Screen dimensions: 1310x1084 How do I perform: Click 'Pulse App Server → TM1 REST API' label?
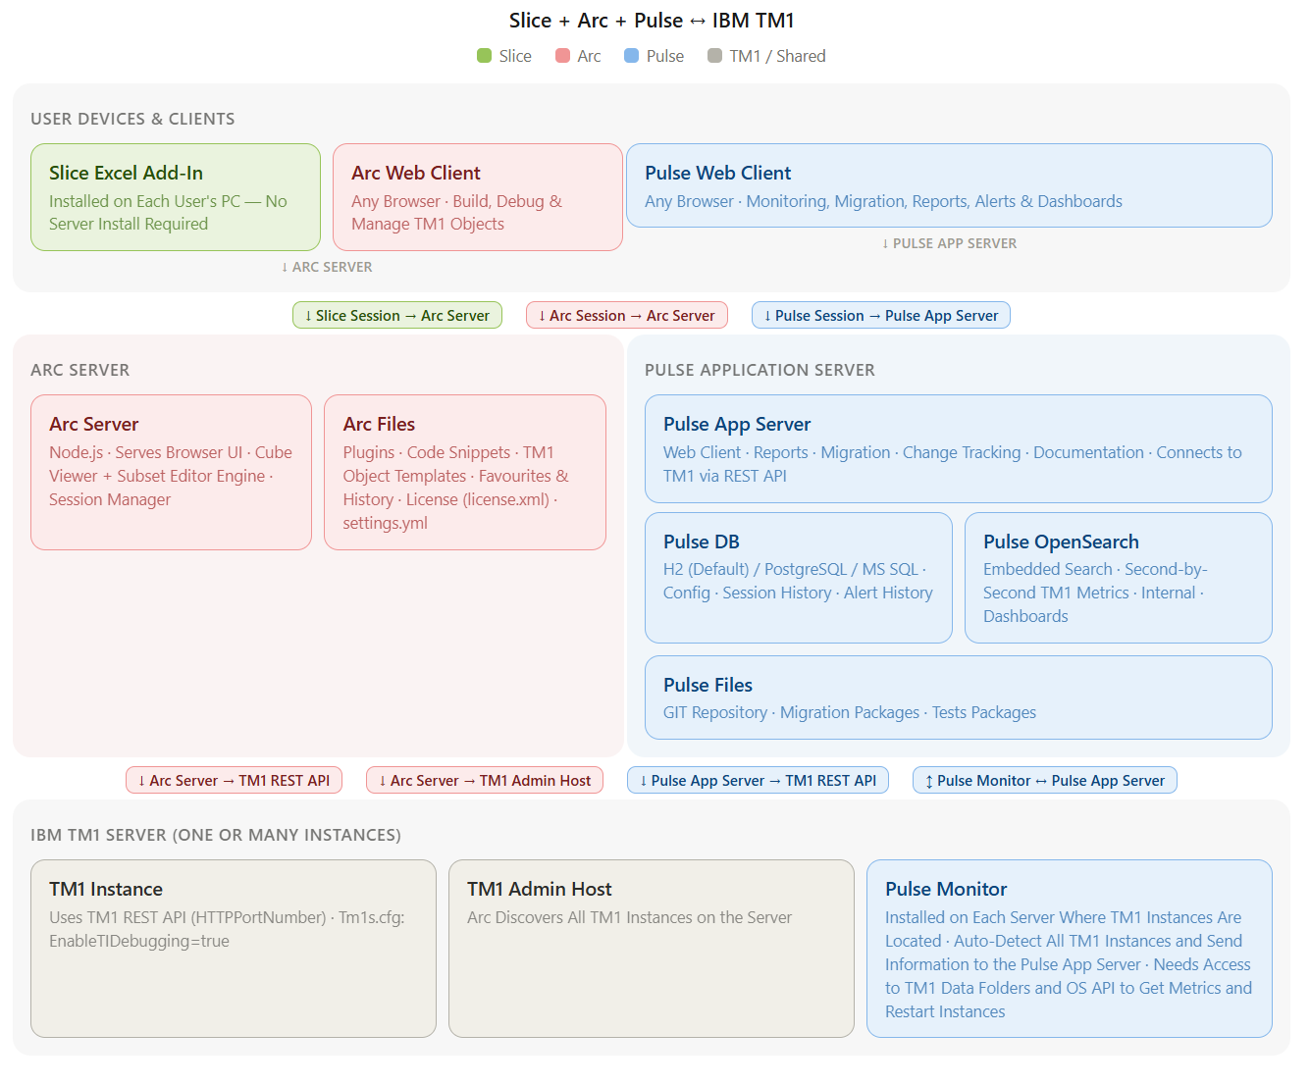click(x=759, y=780)
